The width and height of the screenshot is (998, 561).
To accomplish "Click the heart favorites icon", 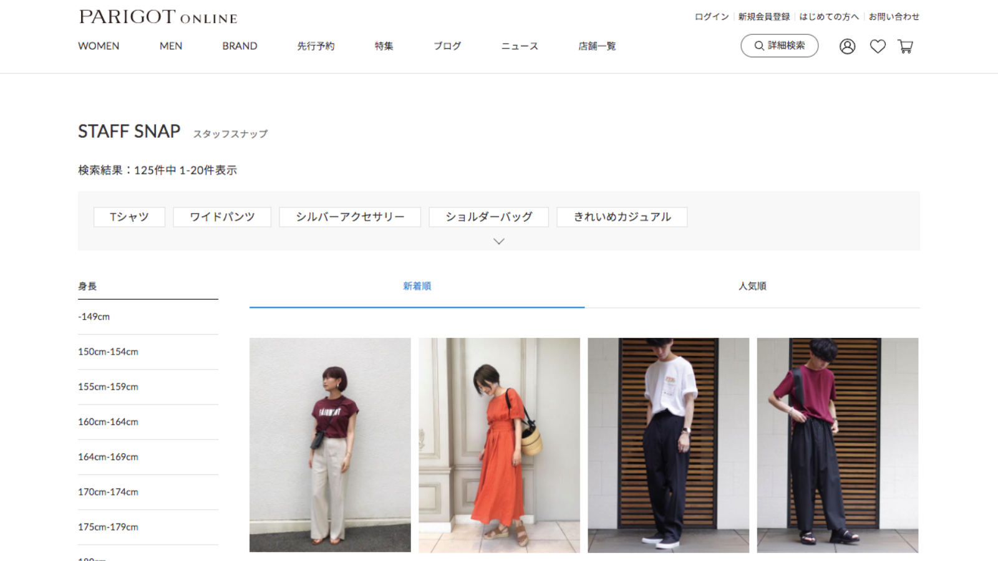I will pyautogui.click(x=878, y=46).
